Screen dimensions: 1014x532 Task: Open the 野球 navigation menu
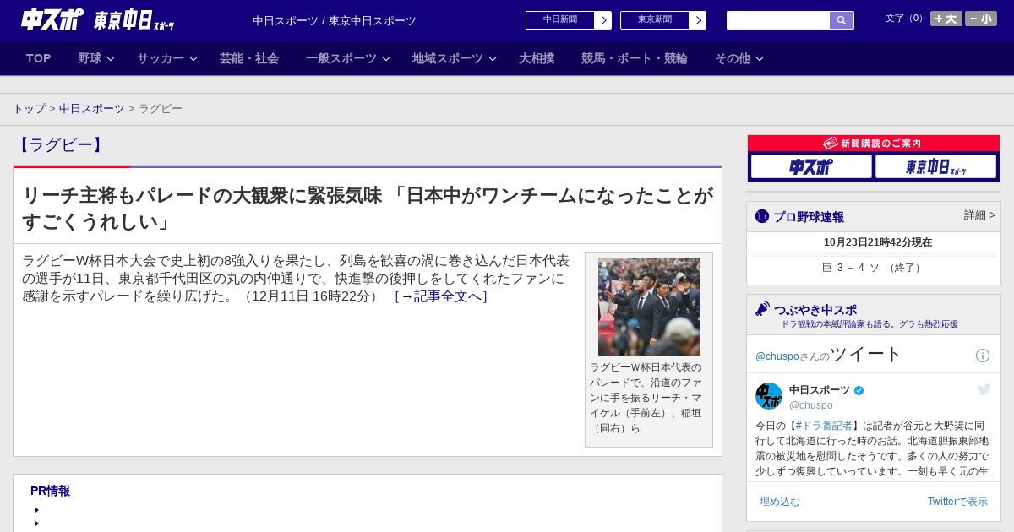coord(90,58)
